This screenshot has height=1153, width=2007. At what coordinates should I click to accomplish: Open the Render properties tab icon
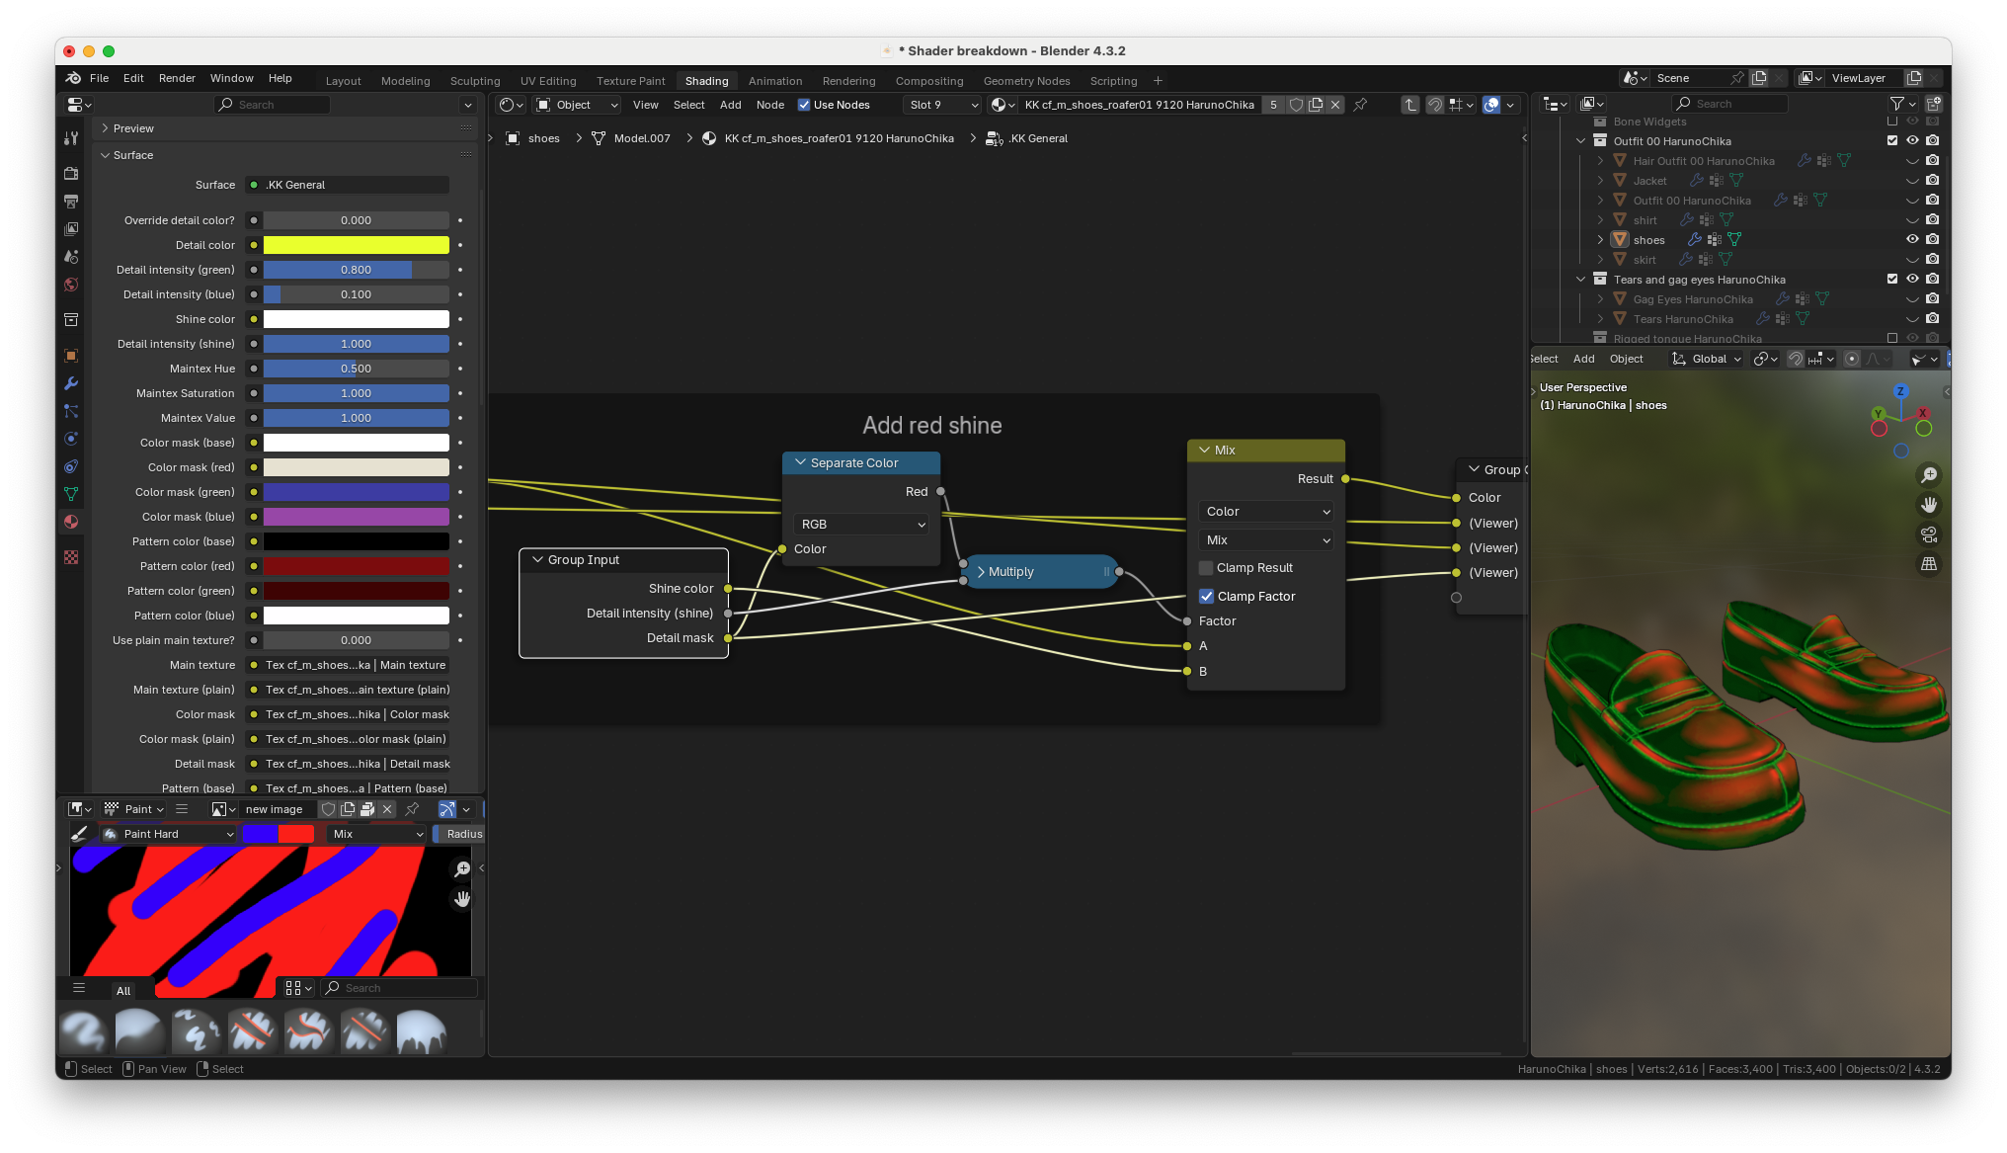tap(71, 173)
